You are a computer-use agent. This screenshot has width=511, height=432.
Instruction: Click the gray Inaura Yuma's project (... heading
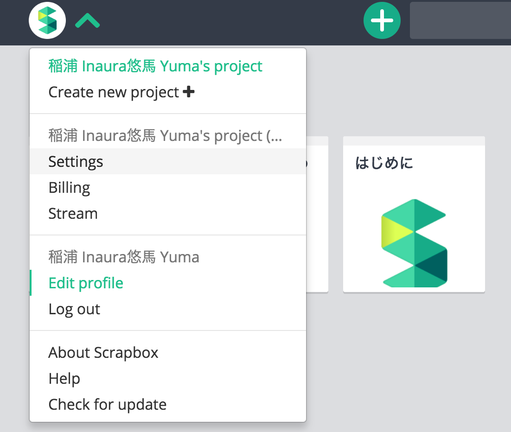coord(165,135)
